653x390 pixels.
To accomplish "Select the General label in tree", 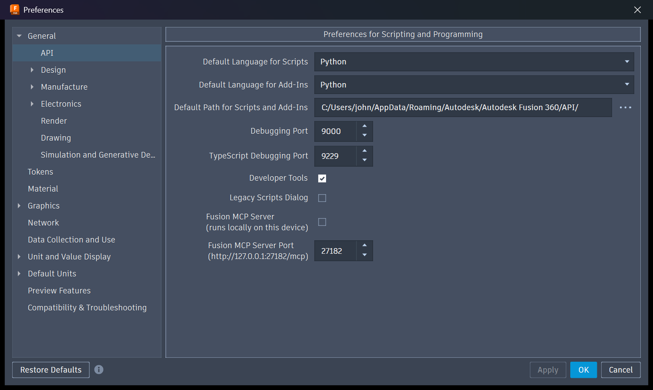I will (42, 36).
